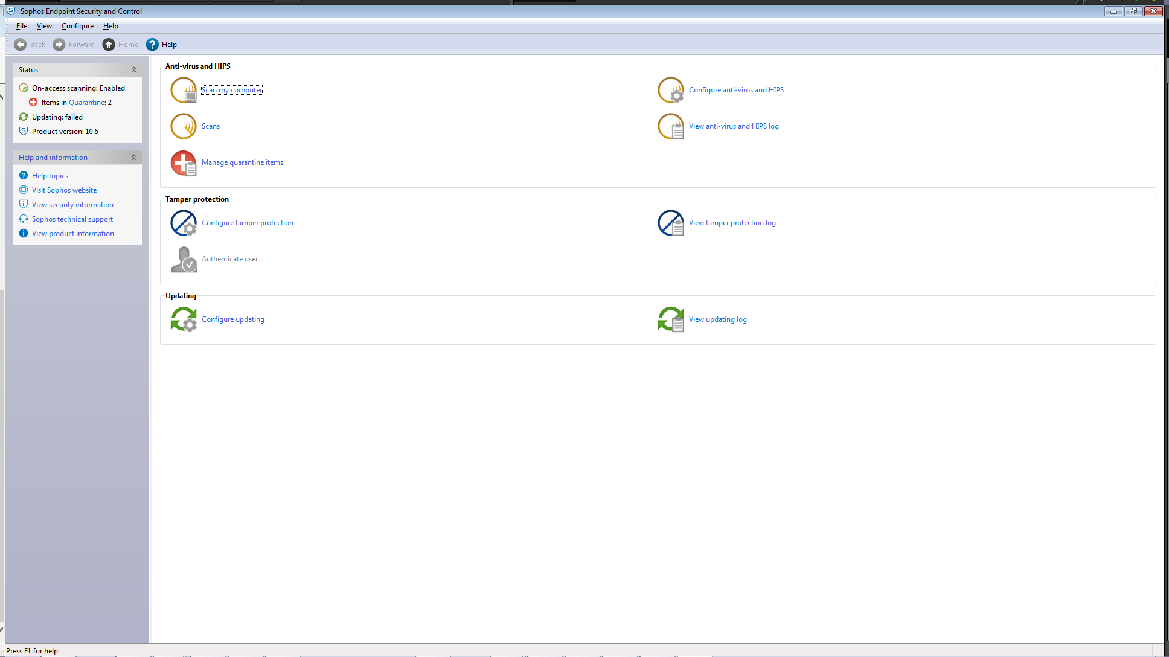The image size is (1169, 657).
Task: Click the info icon beside View product information
Action: (24, 234)
